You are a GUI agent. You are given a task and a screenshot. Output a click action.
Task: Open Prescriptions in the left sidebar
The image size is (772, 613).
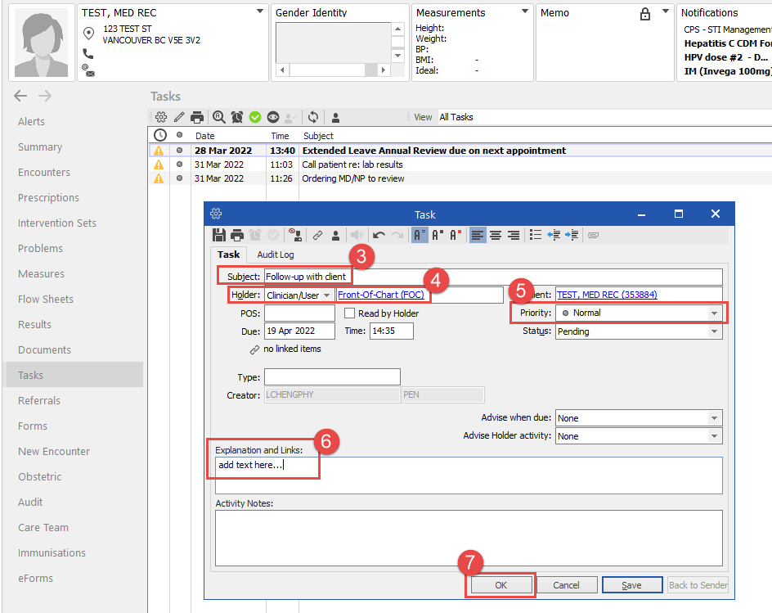(49, 198)
